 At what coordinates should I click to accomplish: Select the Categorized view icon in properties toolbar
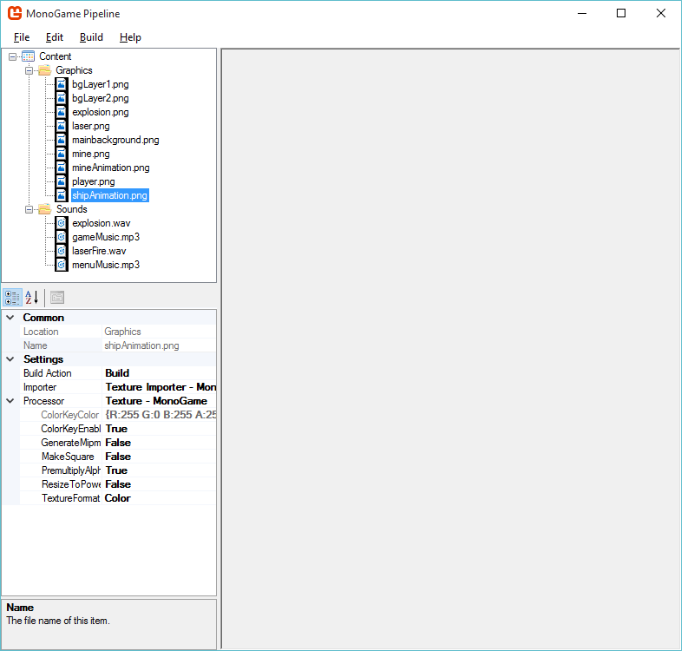click(12, 297)
